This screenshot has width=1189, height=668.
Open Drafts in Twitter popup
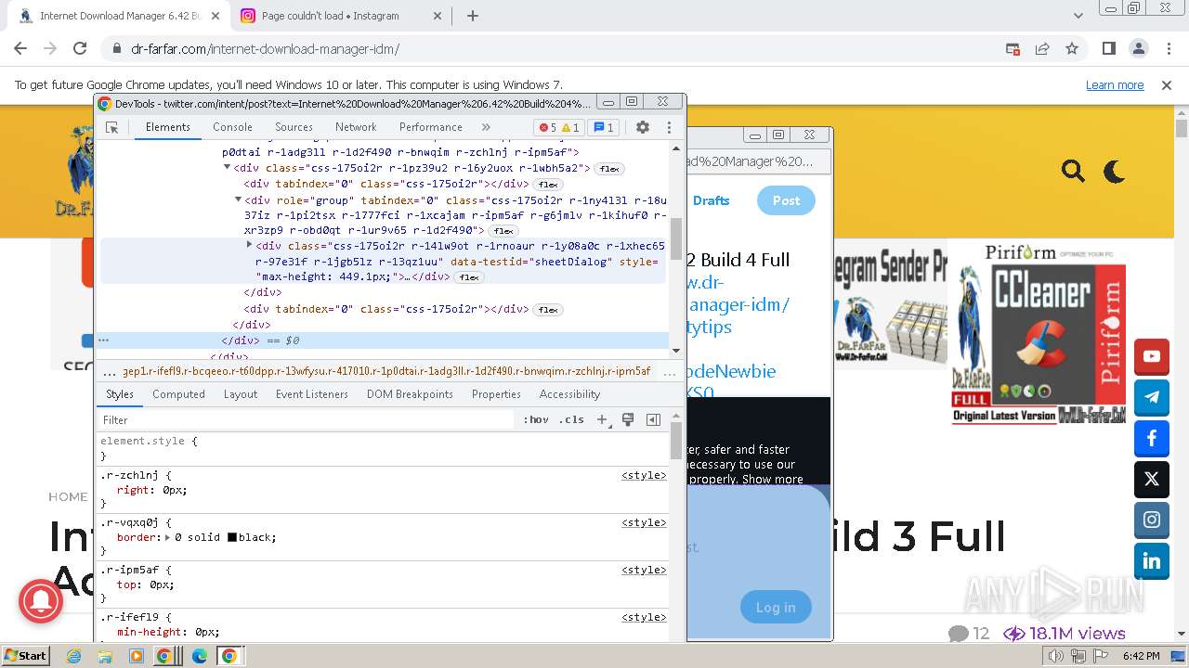pos(712,200)
